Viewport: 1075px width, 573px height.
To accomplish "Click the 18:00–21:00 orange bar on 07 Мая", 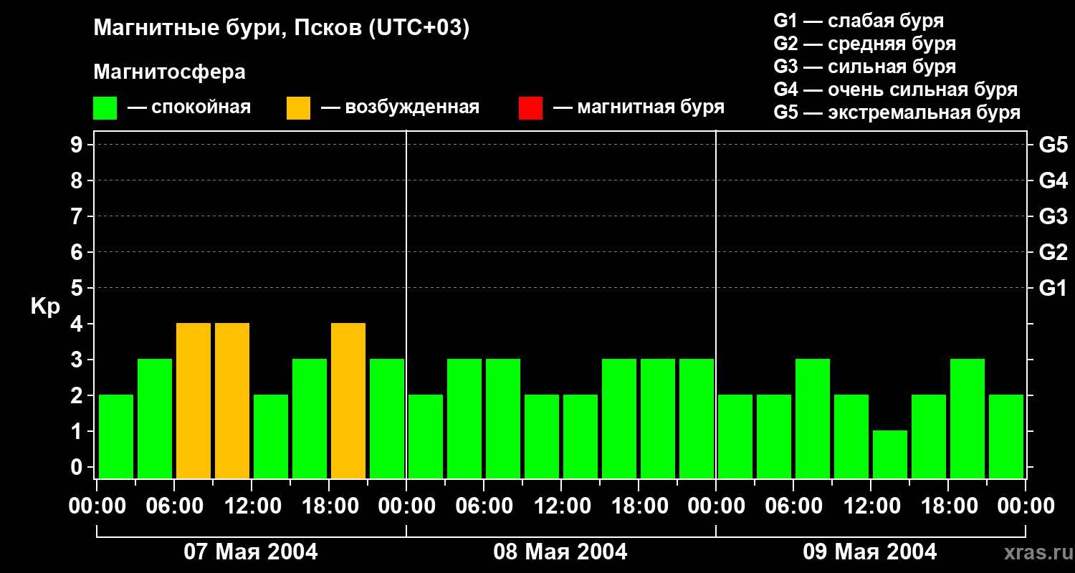I will click(x=348, y=400).
